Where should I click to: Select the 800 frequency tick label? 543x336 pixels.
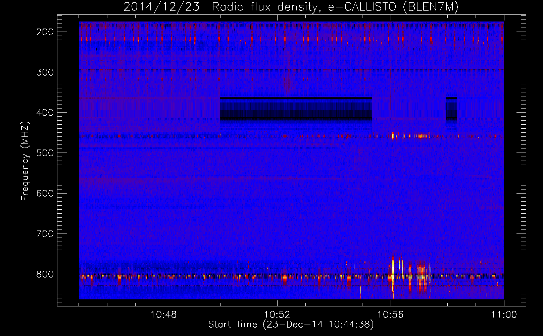click(x=45, y=274)
